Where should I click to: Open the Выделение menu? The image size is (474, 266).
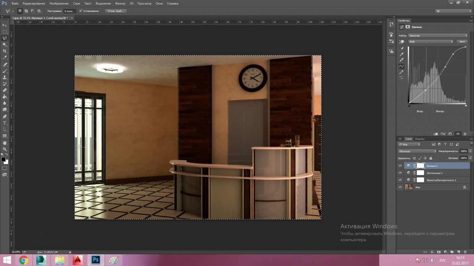click(103, 3)
